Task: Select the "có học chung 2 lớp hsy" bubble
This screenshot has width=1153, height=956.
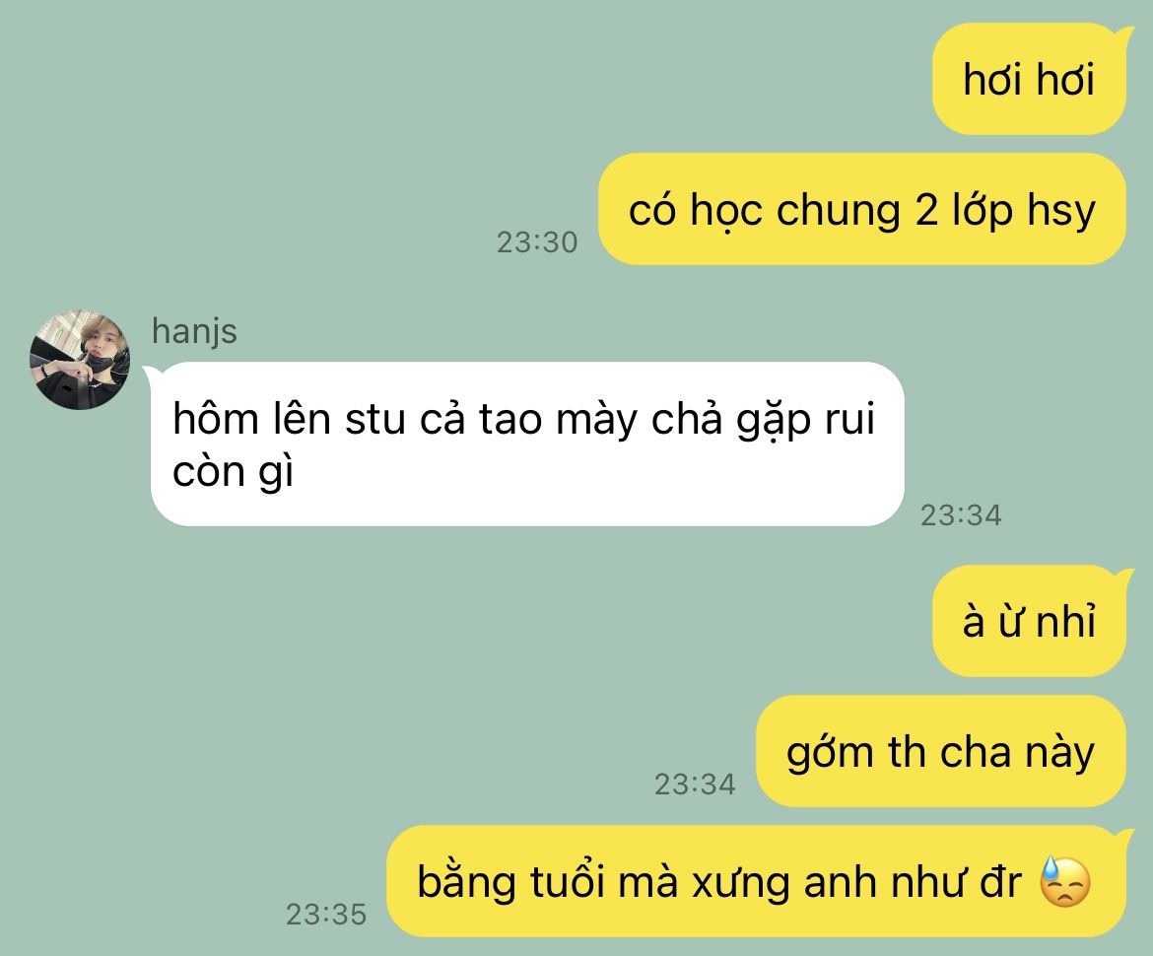Action: point(862,210)
